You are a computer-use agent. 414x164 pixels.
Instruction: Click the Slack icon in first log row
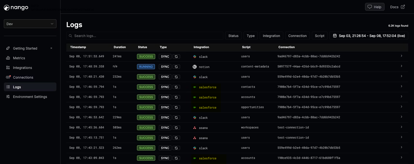click(195, 57)
